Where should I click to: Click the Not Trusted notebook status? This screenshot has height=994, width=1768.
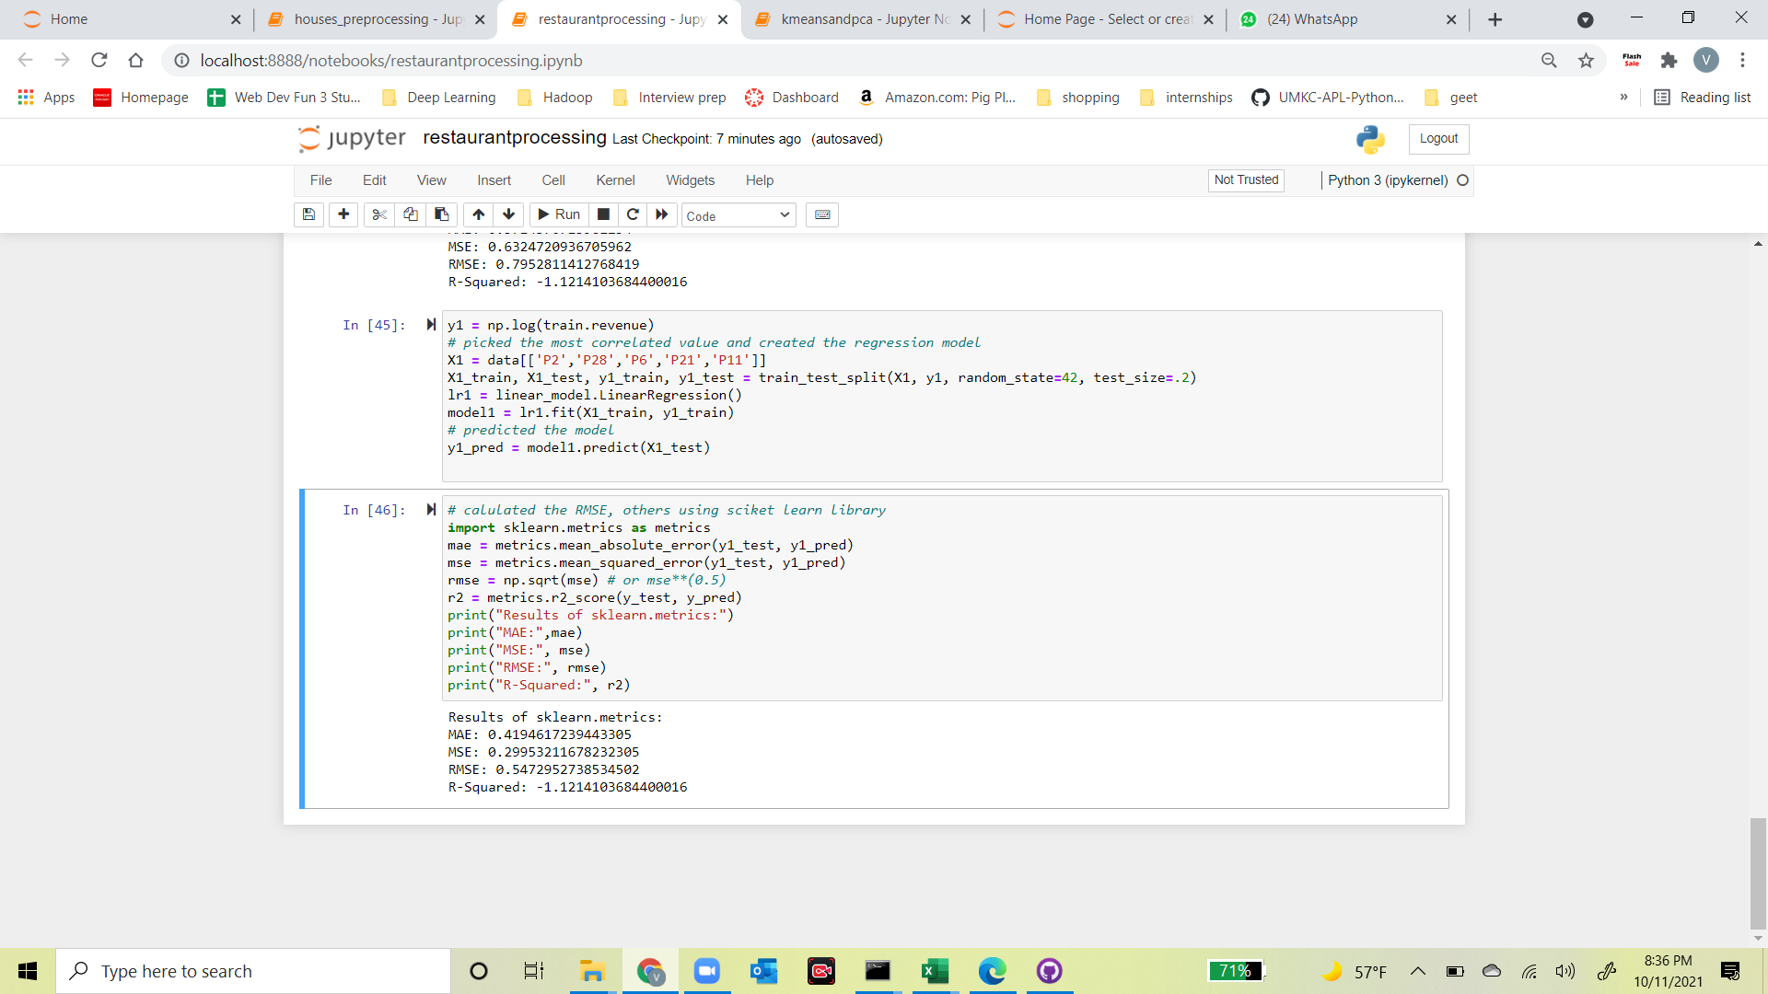pos(1245,179)
